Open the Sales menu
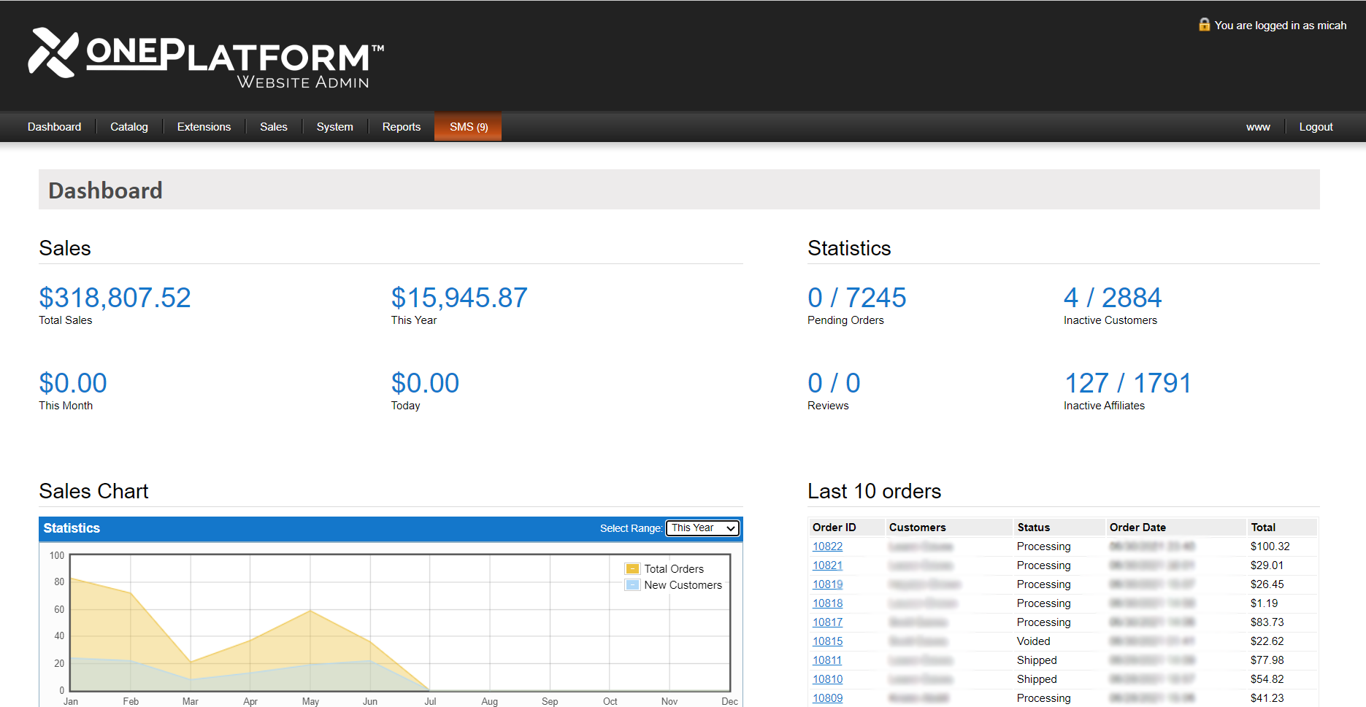The height and width of the screenshot is (707, 1366). (x=274, y=127)
